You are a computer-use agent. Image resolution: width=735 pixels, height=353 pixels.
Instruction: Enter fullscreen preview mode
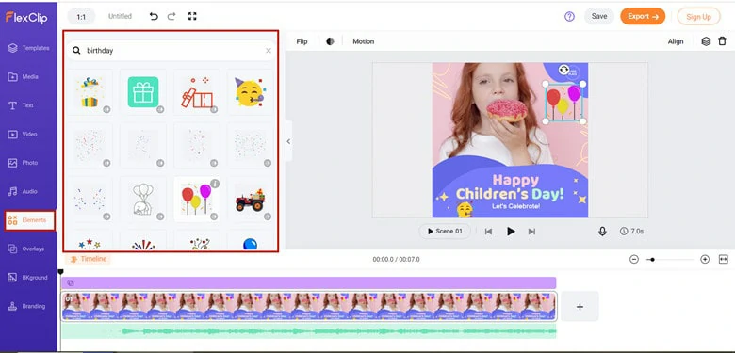pyautogui.click(x=192, y=16)
